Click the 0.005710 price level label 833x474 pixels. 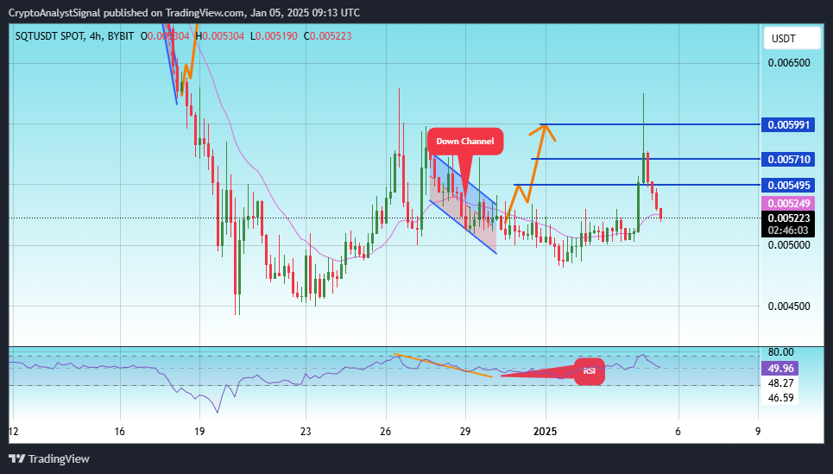(x=788, y=159)
